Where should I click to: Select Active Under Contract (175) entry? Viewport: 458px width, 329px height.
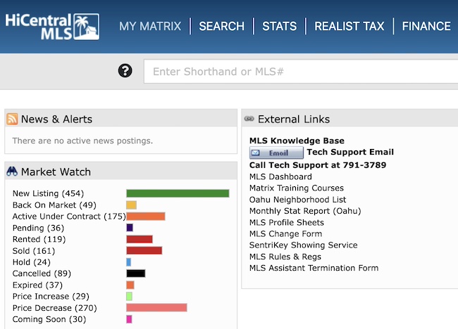(x=69, y=217)
